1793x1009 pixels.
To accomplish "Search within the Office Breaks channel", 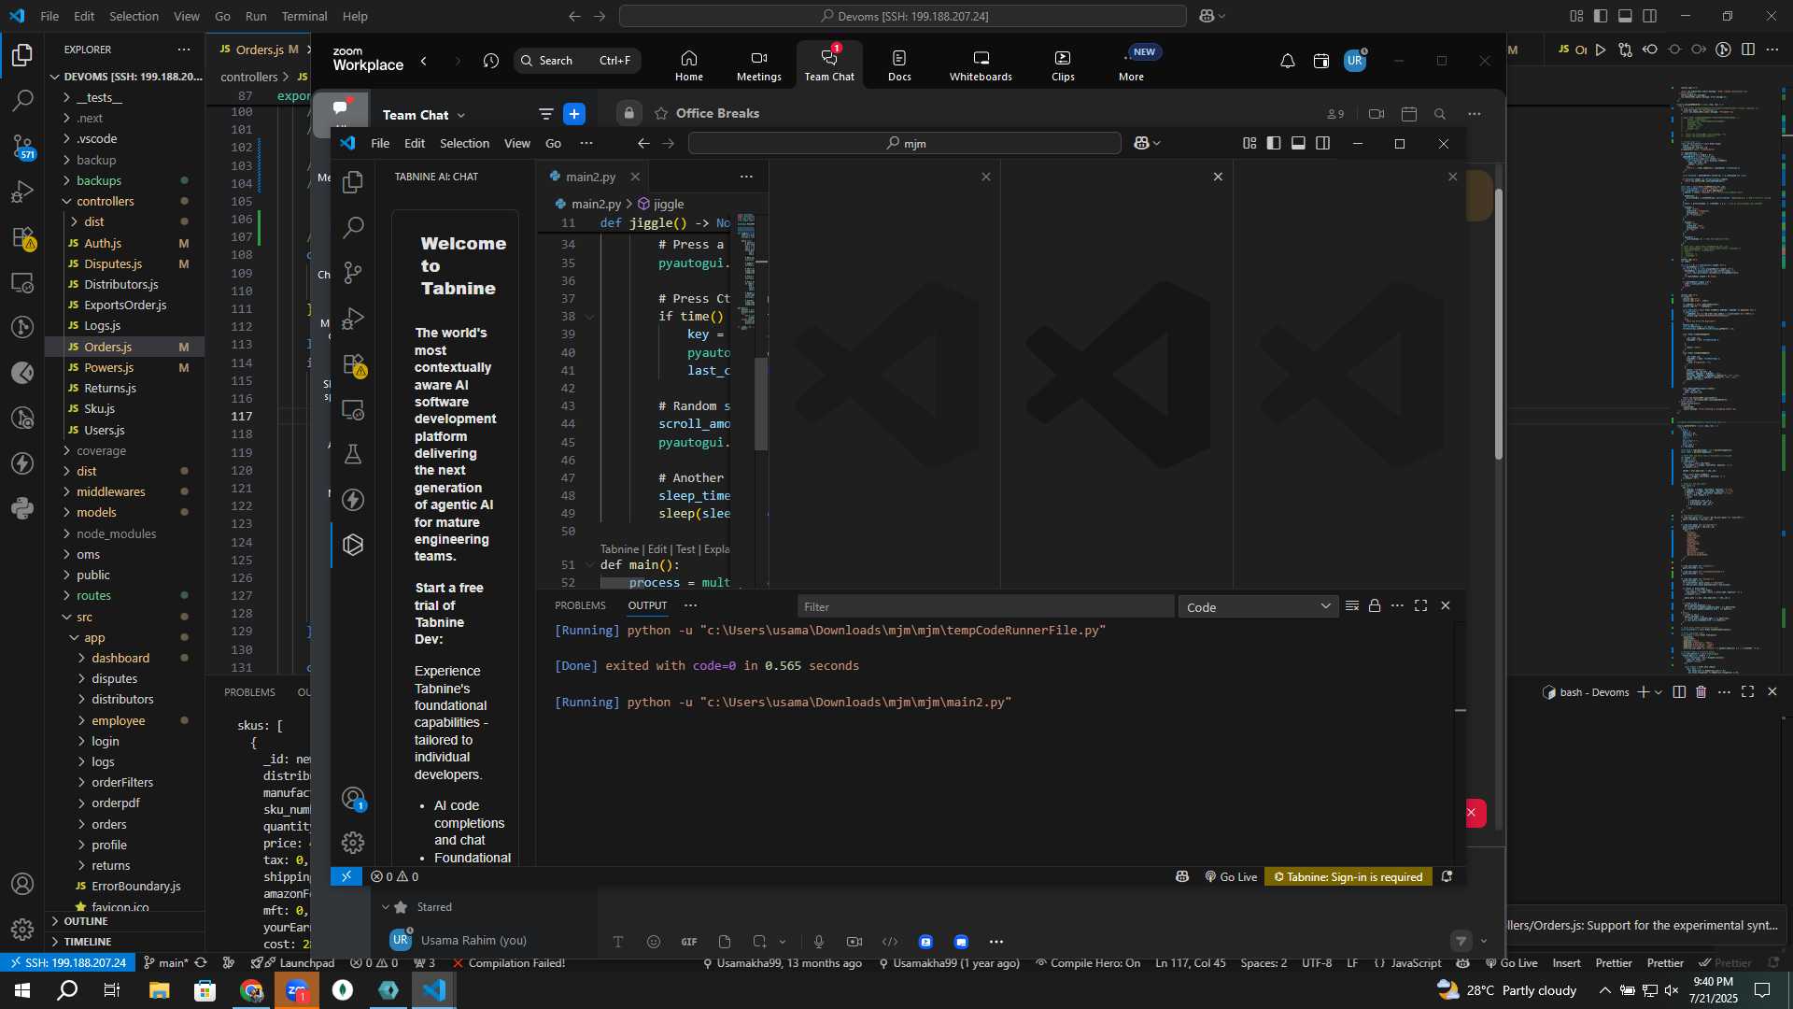I will [x=1440, y=114].
